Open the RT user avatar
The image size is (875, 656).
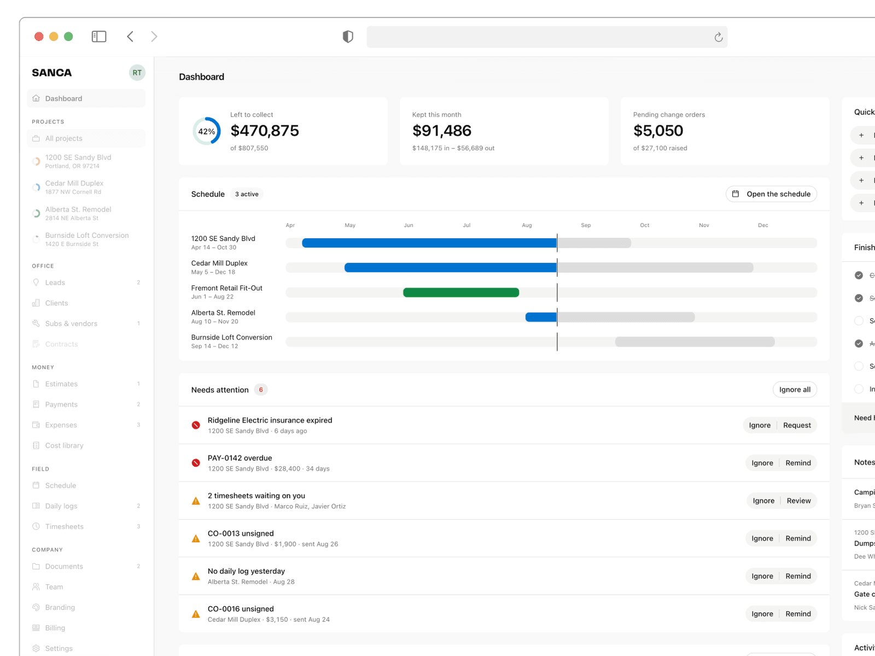pyautogui.click(x=137, y=73)
